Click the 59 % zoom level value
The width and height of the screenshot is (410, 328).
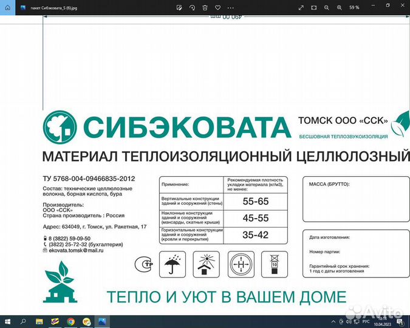pos(354,7)
